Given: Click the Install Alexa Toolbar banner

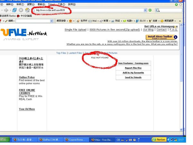Looking at the screenshot, I should 161,37.
